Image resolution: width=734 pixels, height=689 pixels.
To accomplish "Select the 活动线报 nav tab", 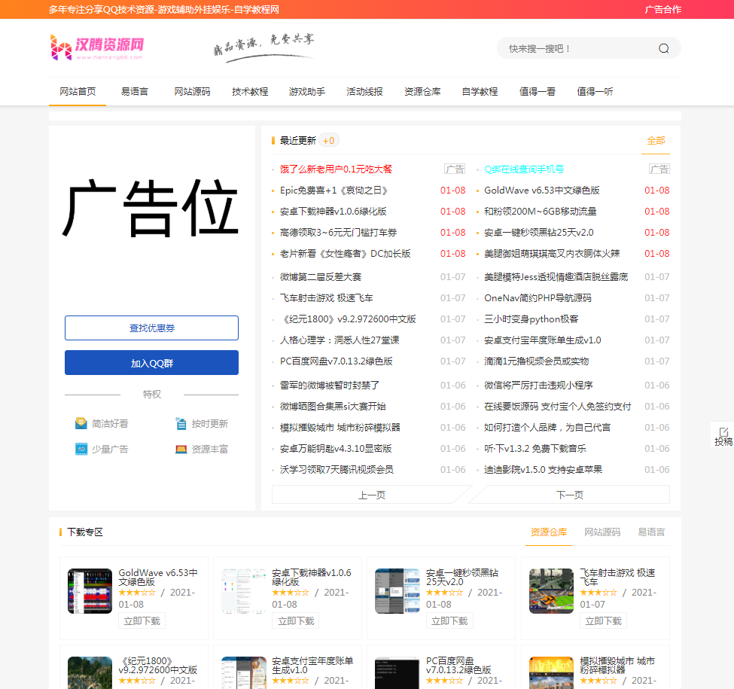I will (x=364, y=91).
